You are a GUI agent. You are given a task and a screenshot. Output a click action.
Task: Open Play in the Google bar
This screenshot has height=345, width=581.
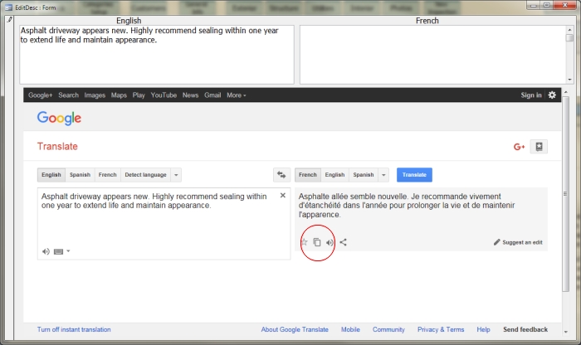(x=139, y=95)
